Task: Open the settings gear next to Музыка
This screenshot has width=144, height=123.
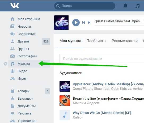Action: [x=5, y=64]
